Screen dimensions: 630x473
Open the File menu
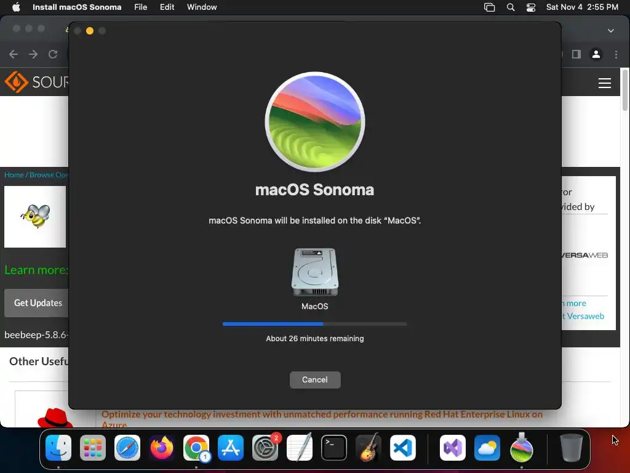coord(141,7)
